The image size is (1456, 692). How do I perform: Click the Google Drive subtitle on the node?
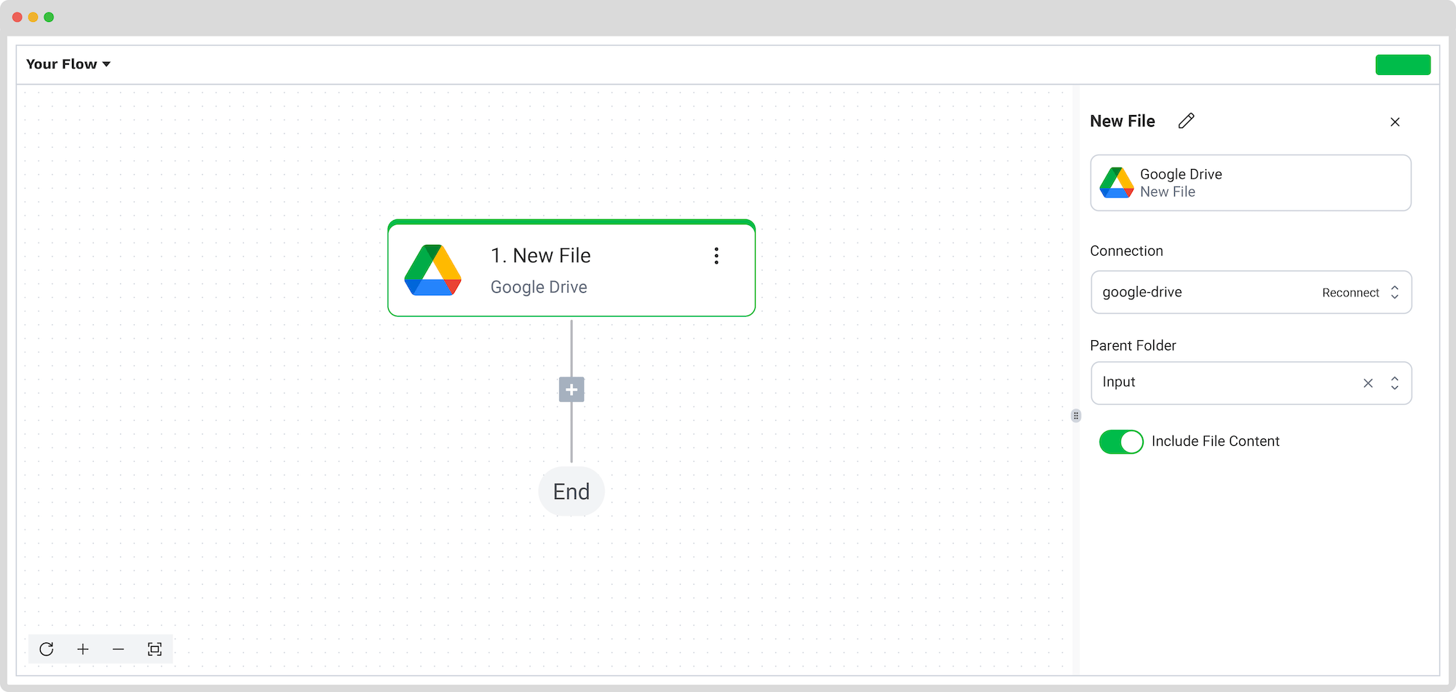coord(539,287)
